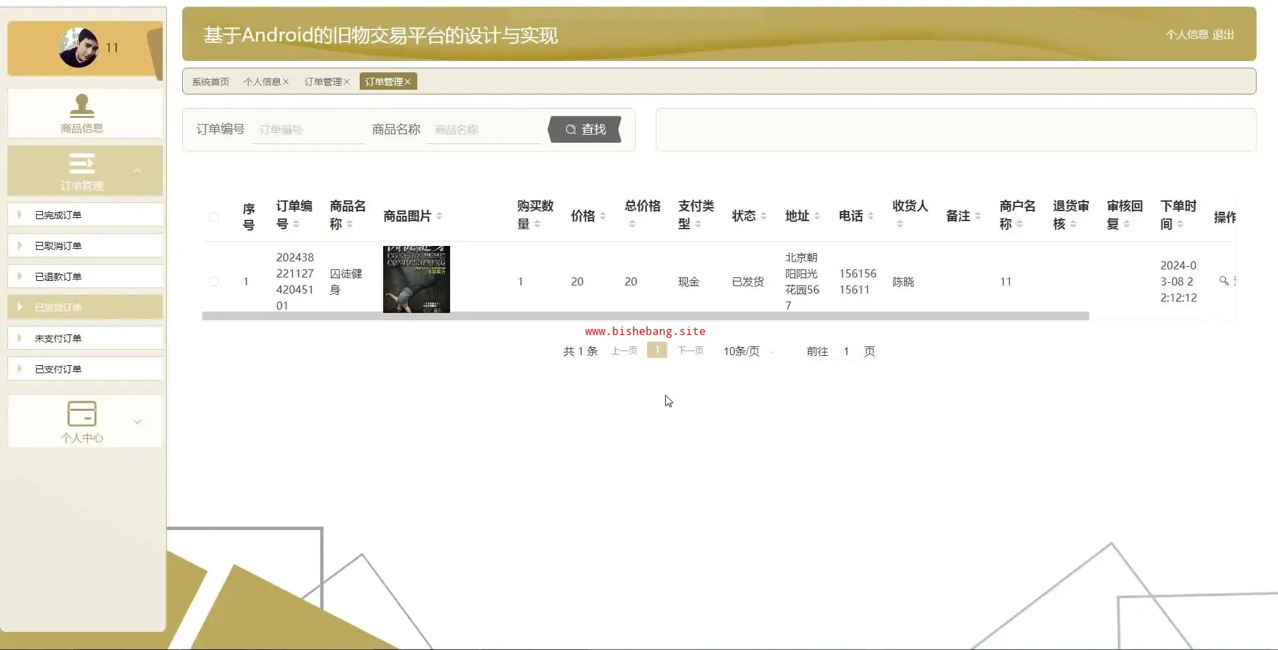
Task: Sort by 支付类型 column
Action: tap(698, 224)
